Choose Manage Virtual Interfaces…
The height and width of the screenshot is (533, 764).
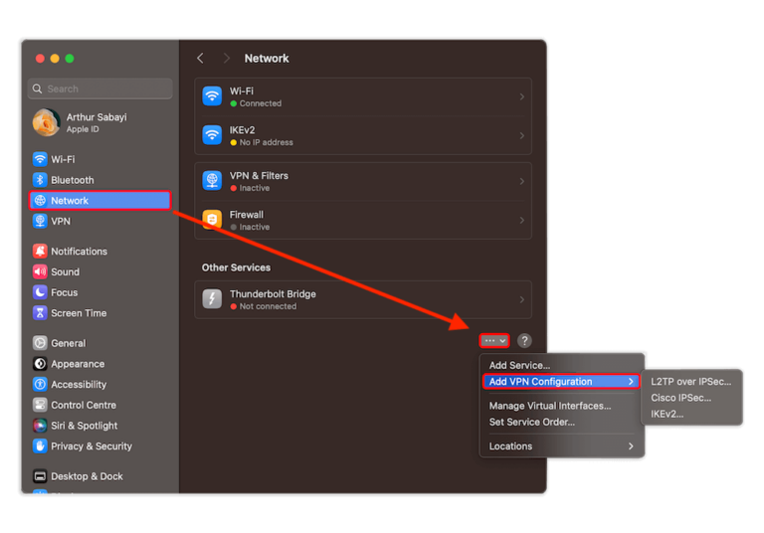point(562,406)
